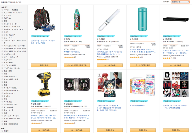Open the mosquito repellent spray can image

(77, 19)
